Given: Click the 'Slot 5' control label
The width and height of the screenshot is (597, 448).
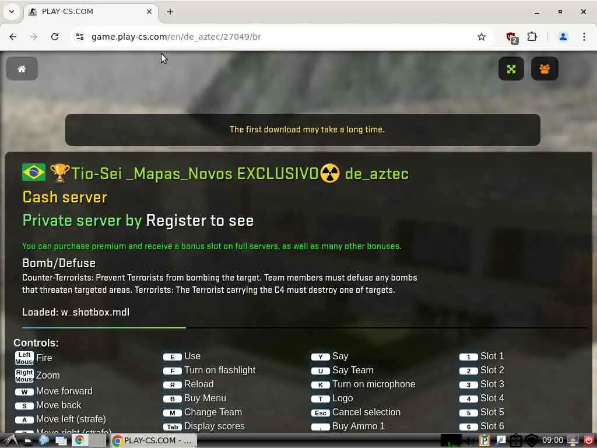Looking at the screenshot, I should pyautogui.click(x=492, y=412).
